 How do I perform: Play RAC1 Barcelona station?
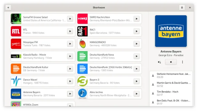[x=137, y=31]
